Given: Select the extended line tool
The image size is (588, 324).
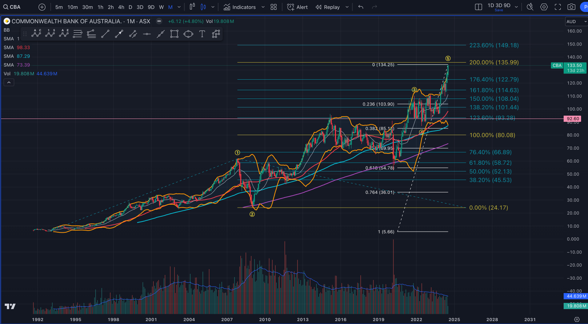Looking at the screenshot, I should (161, 34).
